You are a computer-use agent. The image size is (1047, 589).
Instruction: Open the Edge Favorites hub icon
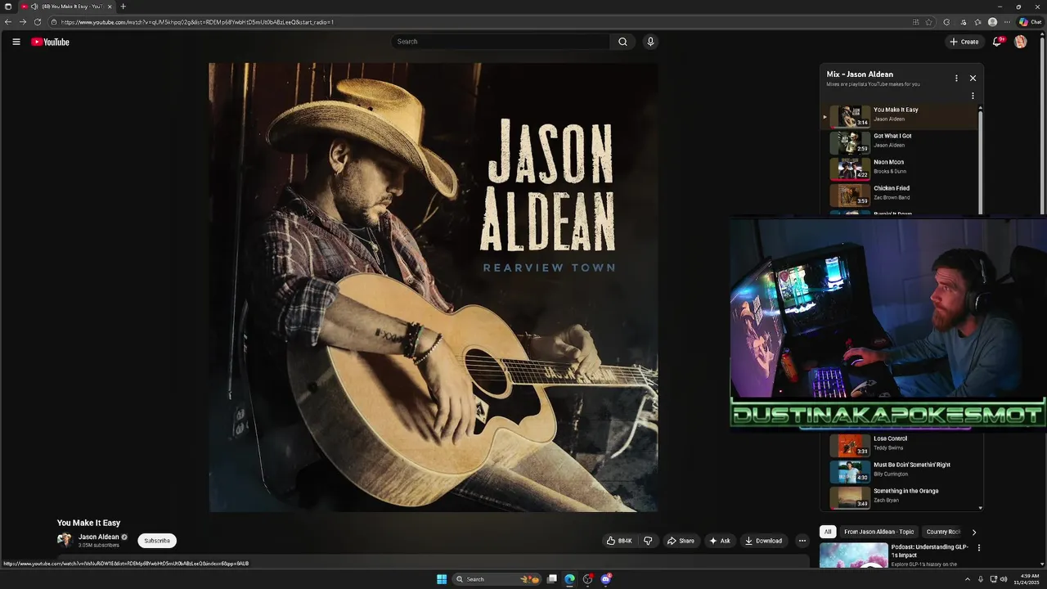[977, 22]
